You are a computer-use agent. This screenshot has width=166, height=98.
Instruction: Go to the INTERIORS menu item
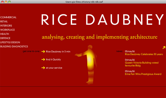pyautogui.click(x=6, y=26)
